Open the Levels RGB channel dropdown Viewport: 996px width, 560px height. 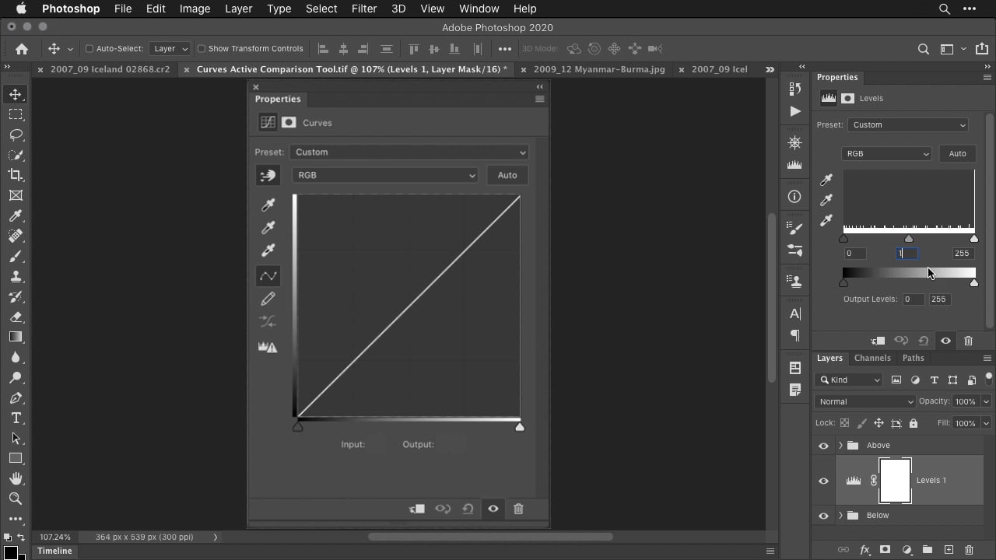click(886, 153)
